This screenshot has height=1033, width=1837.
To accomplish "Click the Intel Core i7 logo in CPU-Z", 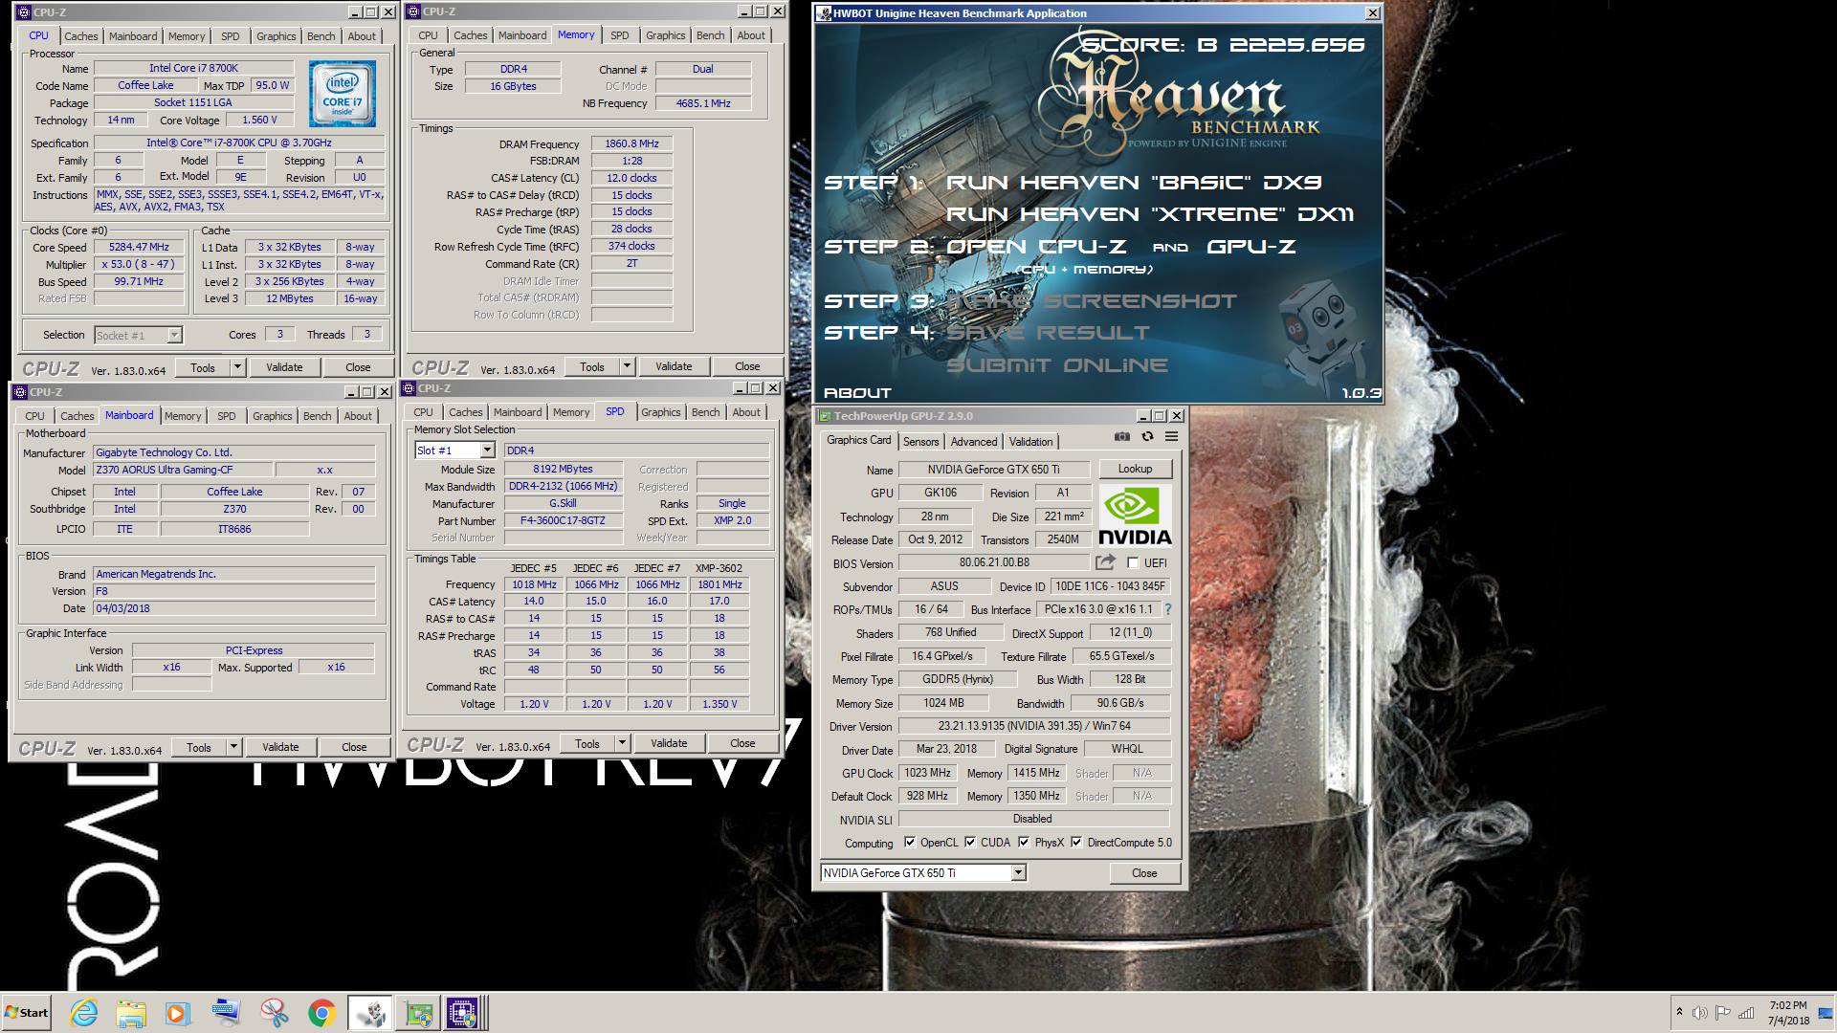I will [343, 95].
